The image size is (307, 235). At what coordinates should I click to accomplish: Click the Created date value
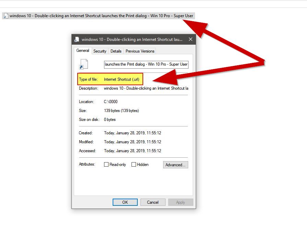point(133,133)
